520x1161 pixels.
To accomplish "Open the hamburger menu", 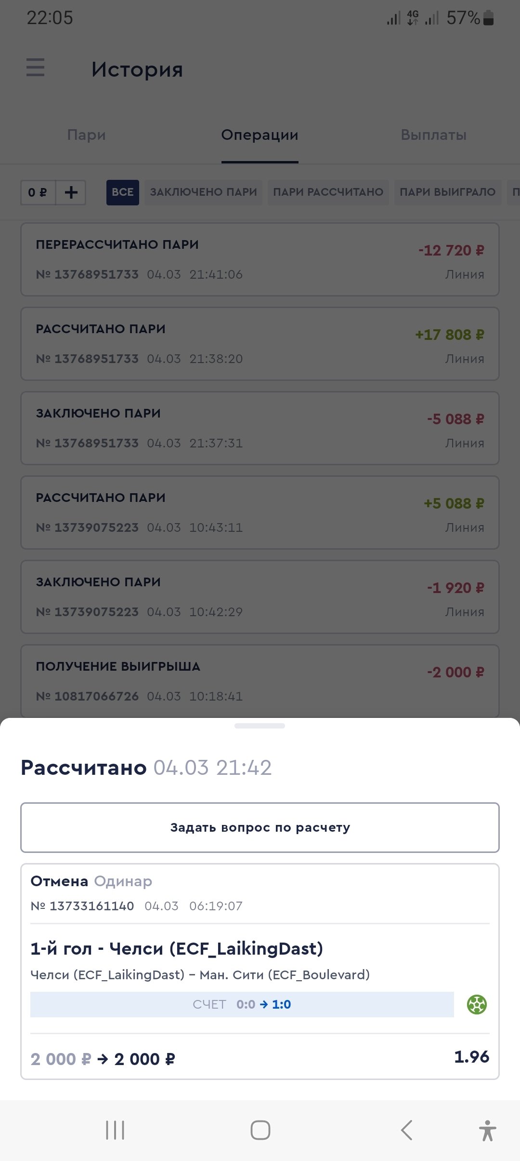I will tap(35, 67).
